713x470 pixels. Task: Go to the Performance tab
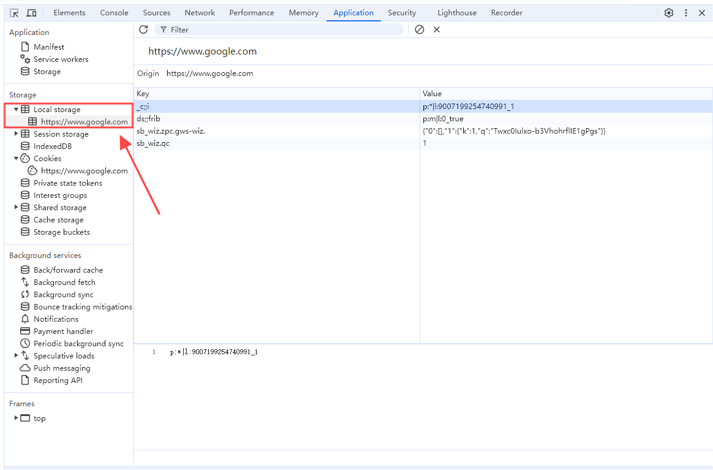tap(252, 13)
